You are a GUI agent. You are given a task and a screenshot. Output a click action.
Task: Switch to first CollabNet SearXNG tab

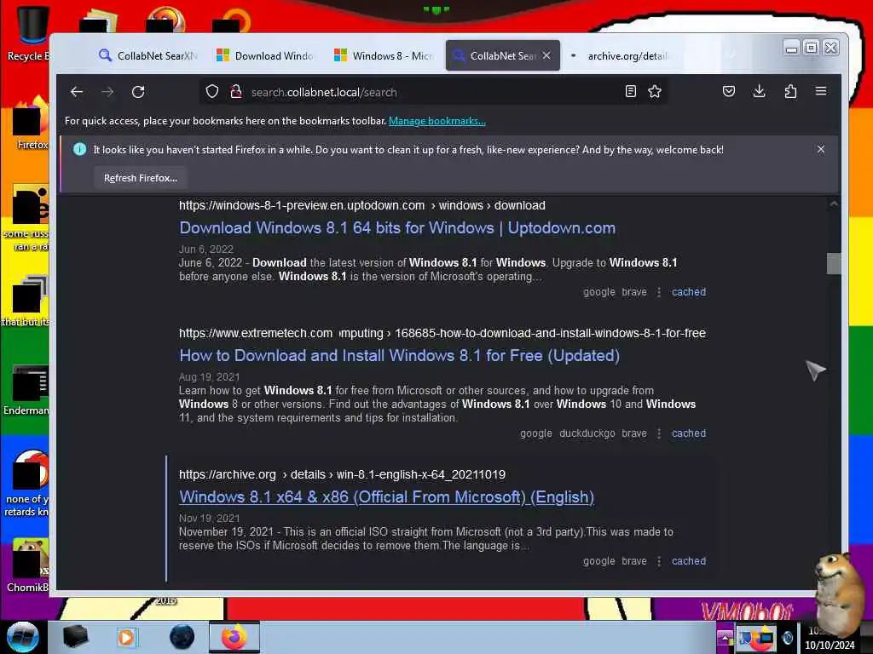tap(148, 55)
